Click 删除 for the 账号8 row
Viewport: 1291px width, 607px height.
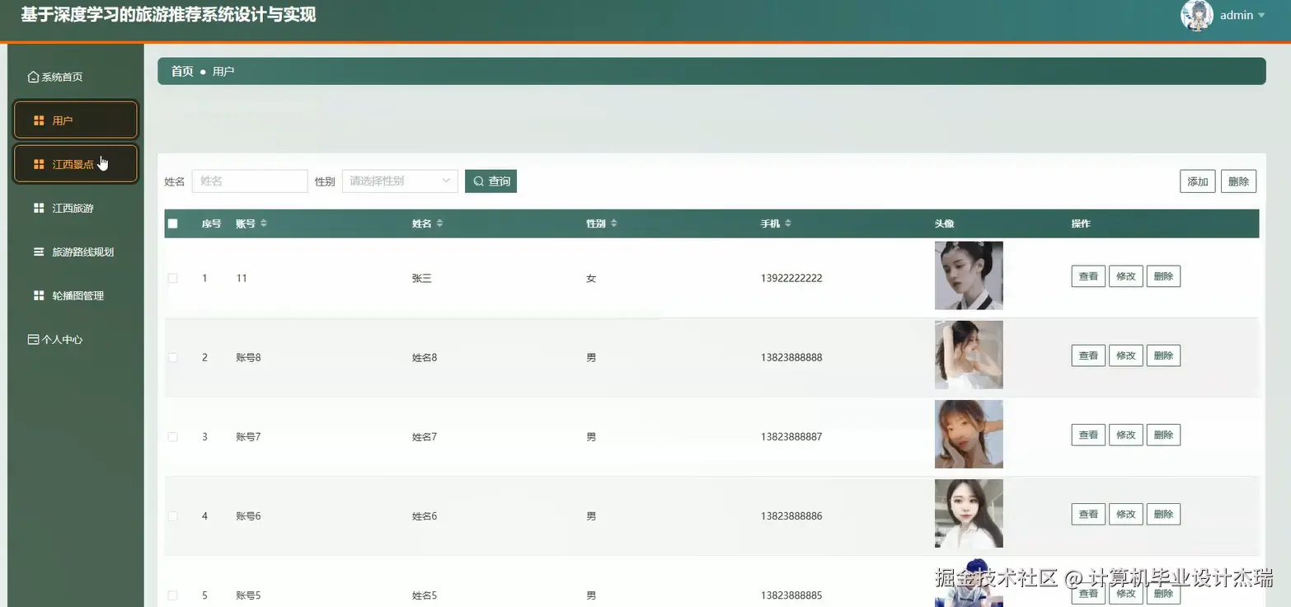[x=1163, y=355]
